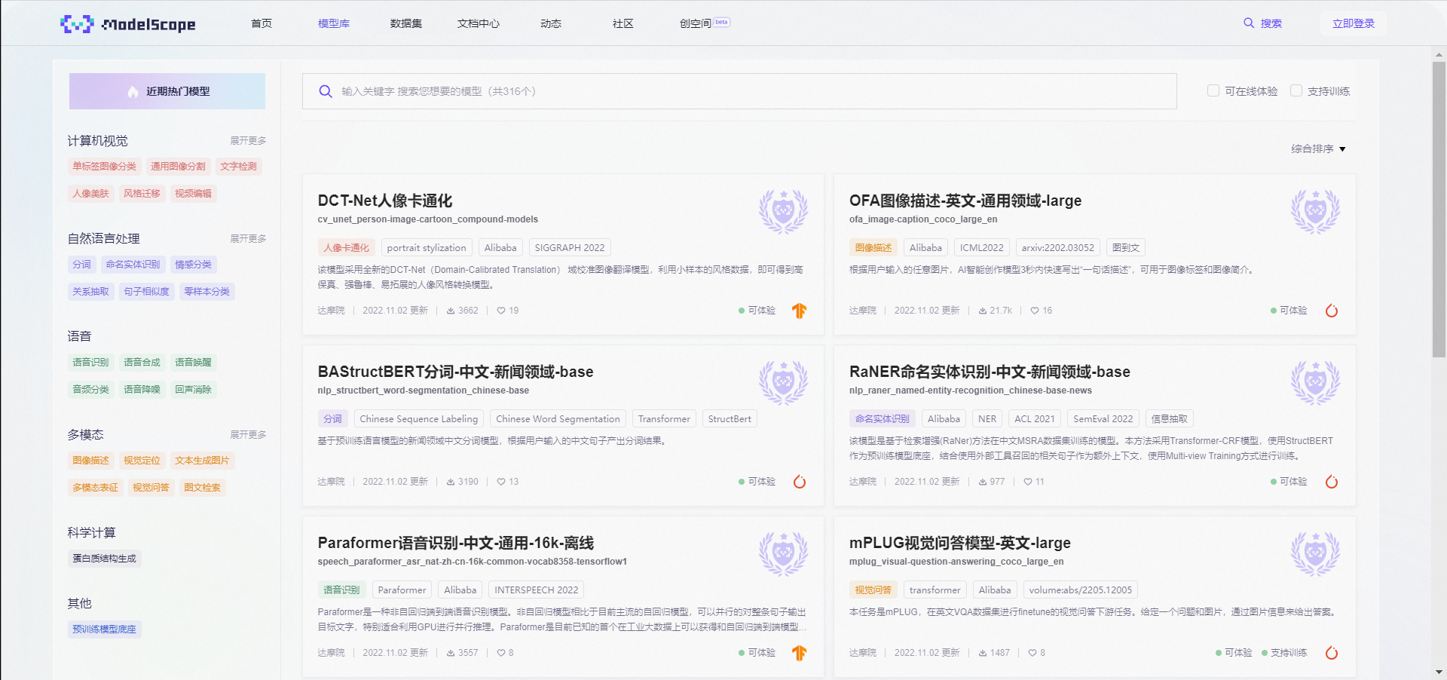Choose the 回声消除 tag
Screen dimensions: 1447x680
click(194, 390)
